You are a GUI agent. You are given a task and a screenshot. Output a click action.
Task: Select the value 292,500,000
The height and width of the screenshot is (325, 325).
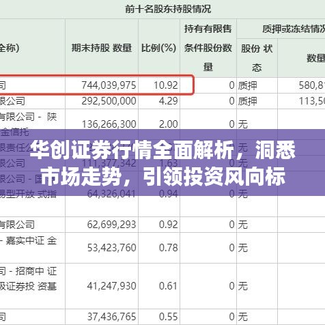(x=109, y=101)
